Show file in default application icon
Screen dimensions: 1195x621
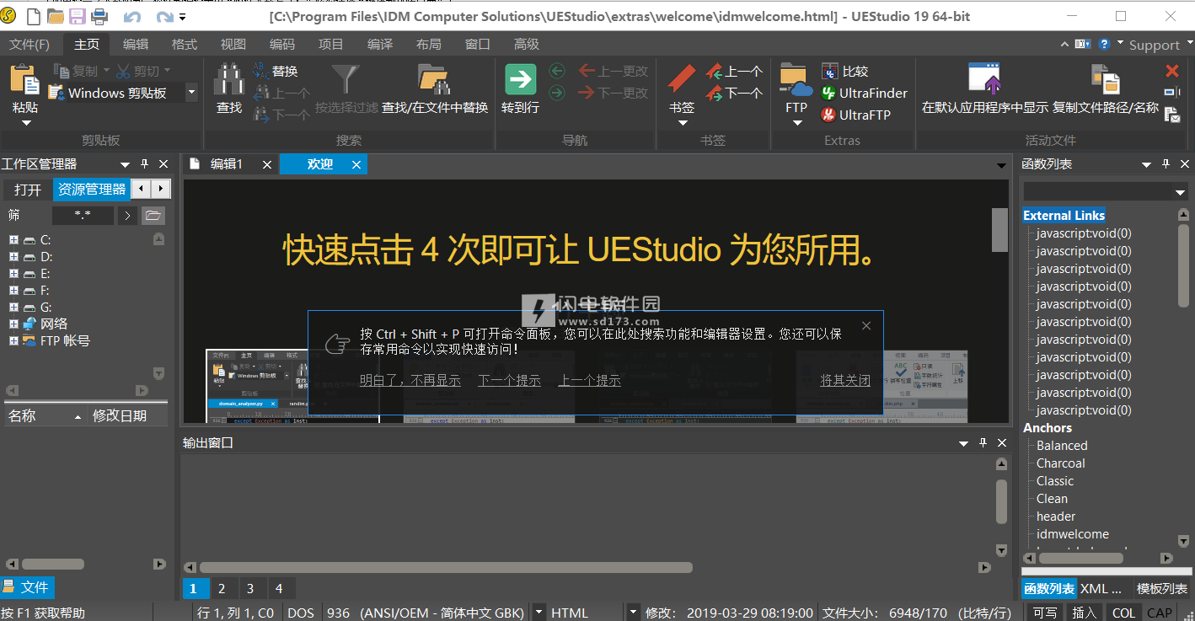984,79
